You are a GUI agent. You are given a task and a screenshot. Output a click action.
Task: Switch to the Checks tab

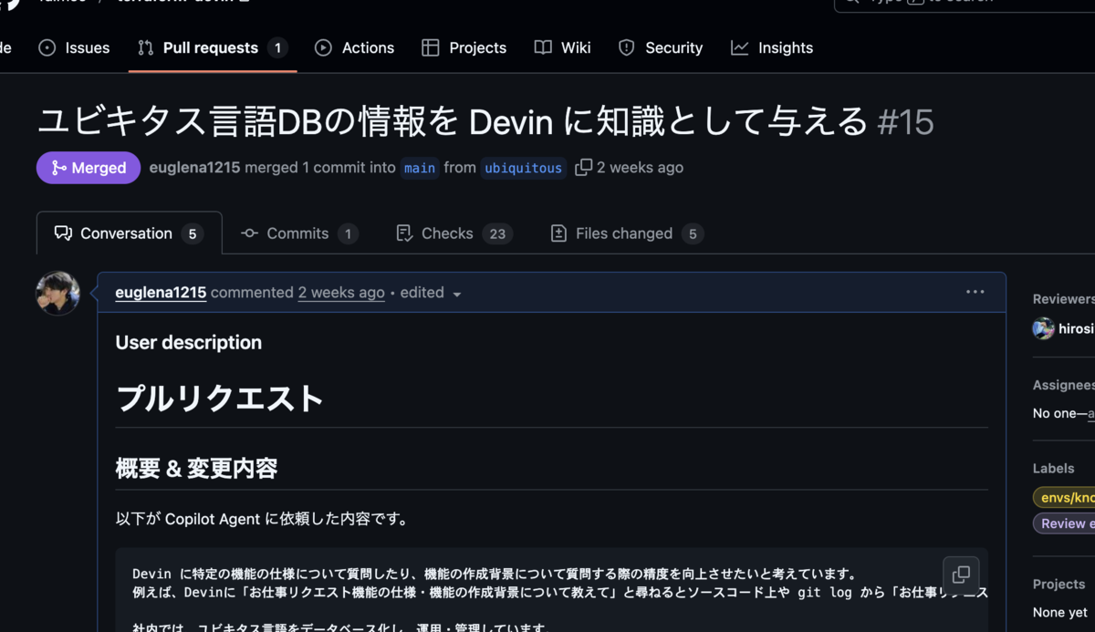pyautogui.click(x=454, y=233)
